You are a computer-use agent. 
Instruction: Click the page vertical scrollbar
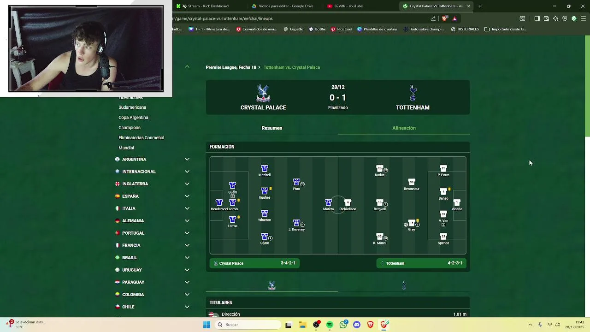point(587,87)
